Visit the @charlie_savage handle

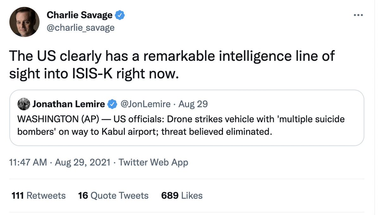click(80, 28)
